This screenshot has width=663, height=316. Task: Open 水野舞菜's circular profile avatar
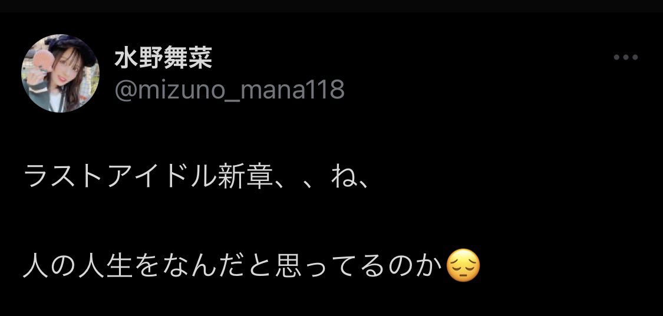60,73
